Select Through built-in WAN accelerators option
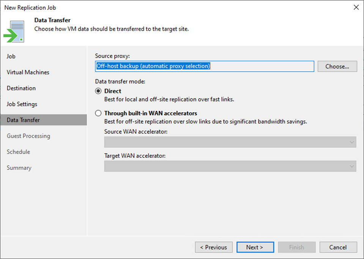Screen dimensions: 364x259 pyautogui.click(x=98, y=113)
